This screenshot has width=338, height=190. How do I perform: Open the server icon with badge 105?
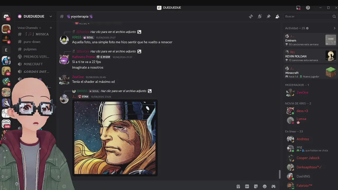6,124
